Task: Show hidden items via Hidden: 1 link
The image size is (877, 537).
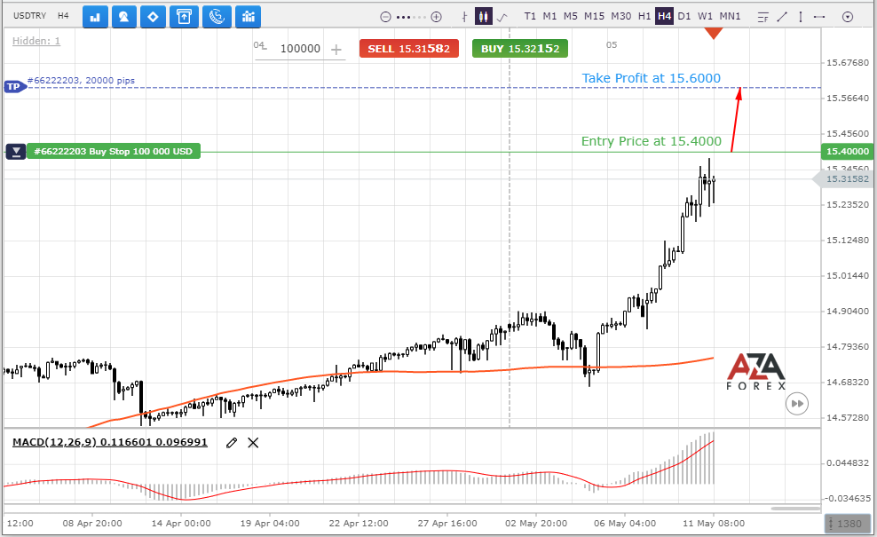Action: [36, 41]
